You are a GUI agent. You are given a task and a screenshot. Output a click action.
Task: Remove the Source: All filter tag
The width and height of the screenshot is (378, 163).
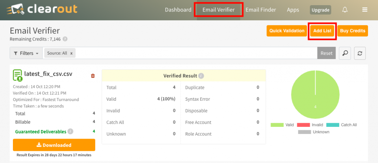71,53
